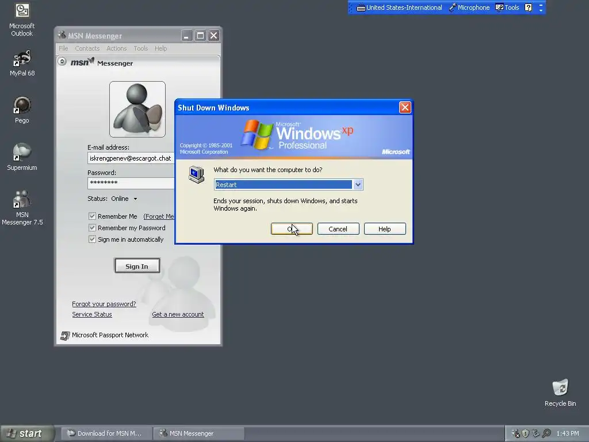Click the Forget Me link

click(159, 216)
